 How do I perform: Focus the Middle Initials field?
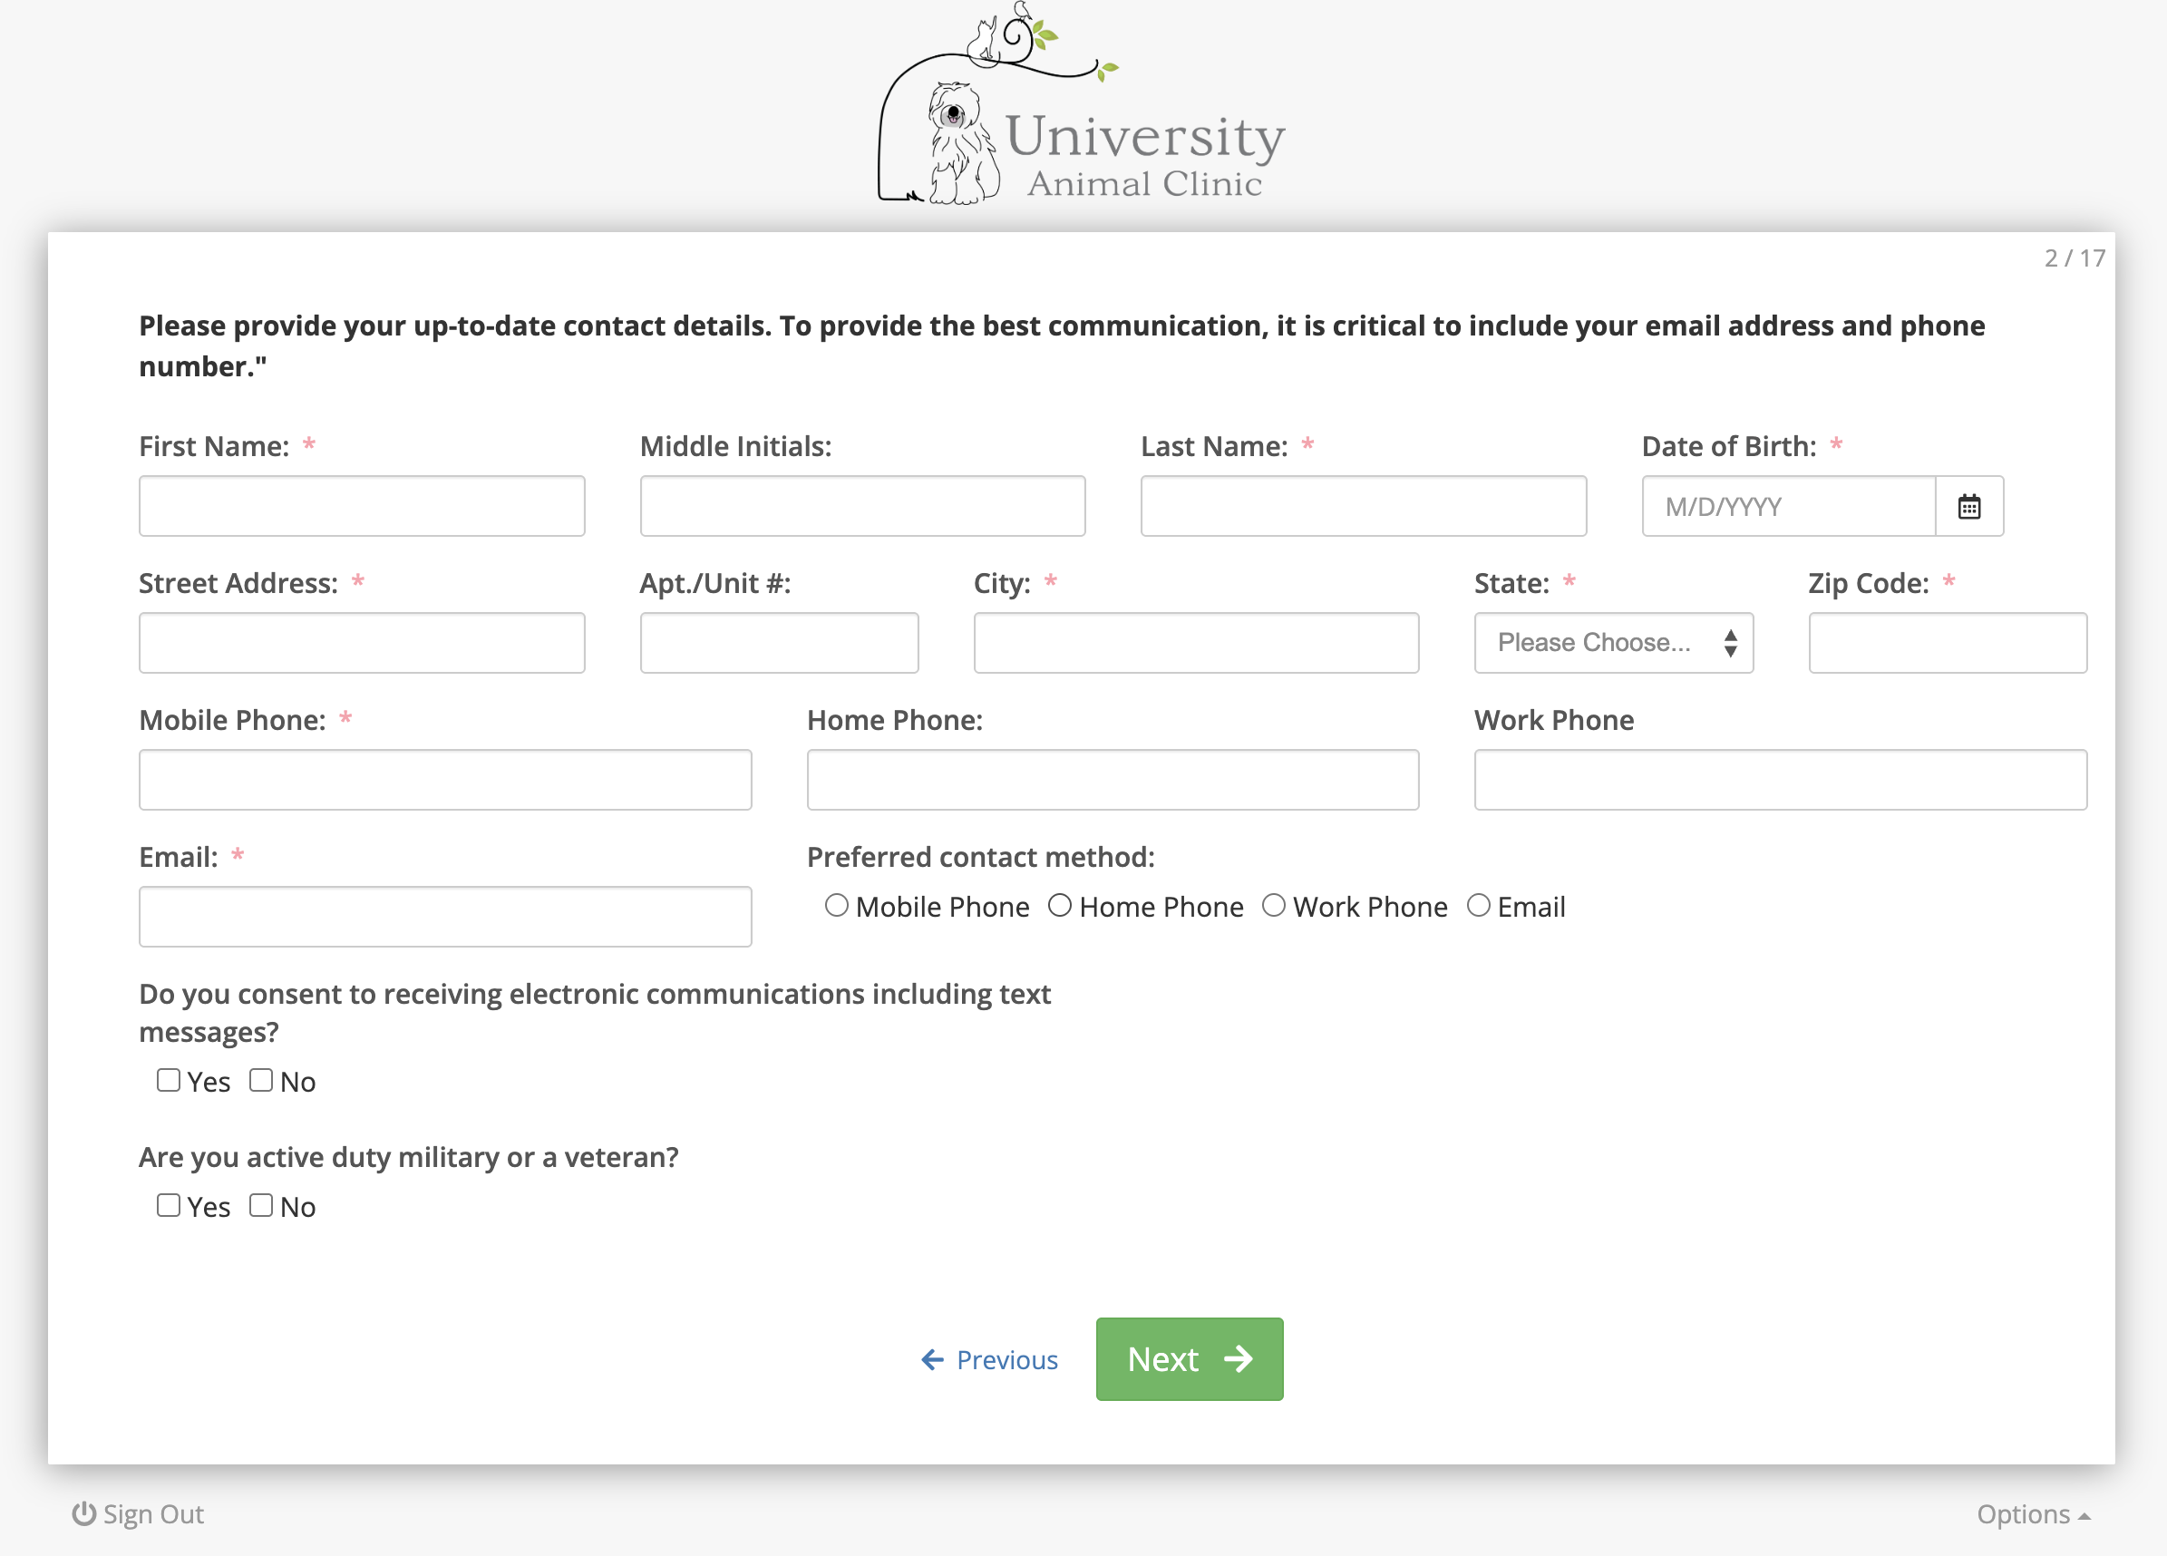pos(863,507)
